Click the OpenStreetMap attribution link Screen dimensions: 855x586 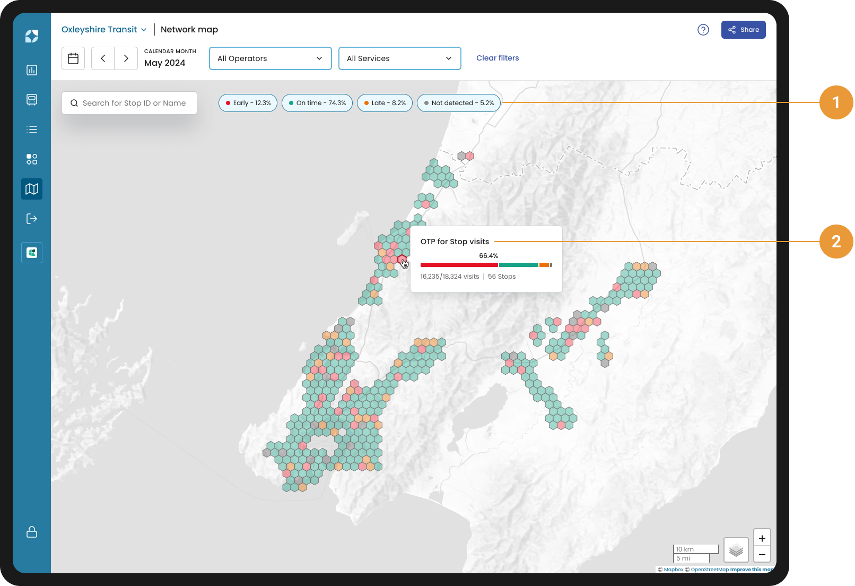click(710, 570)
